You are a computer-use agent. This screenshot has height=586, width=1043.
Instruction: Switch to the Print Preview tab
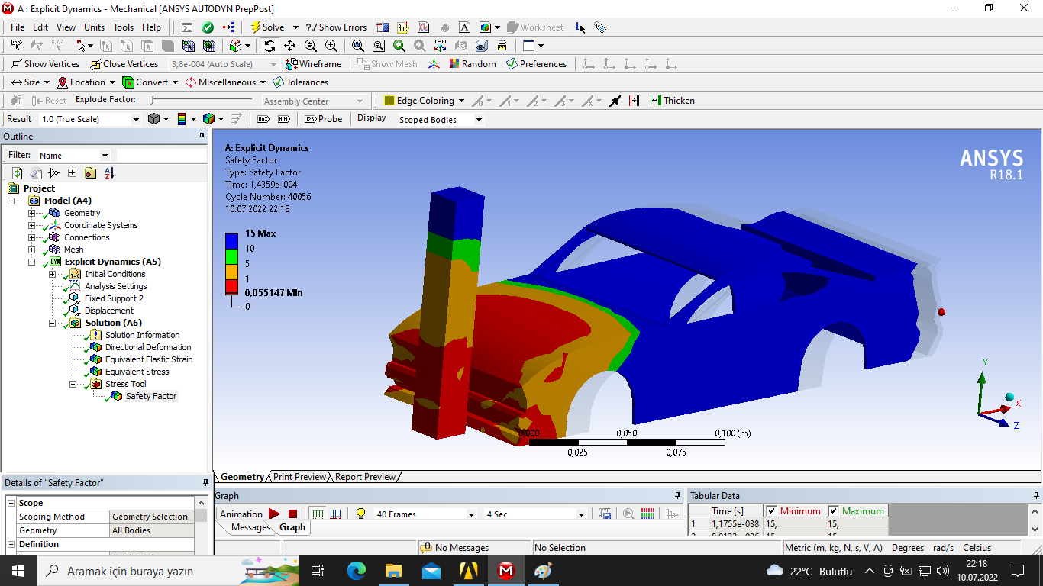(x=299, y=477)
